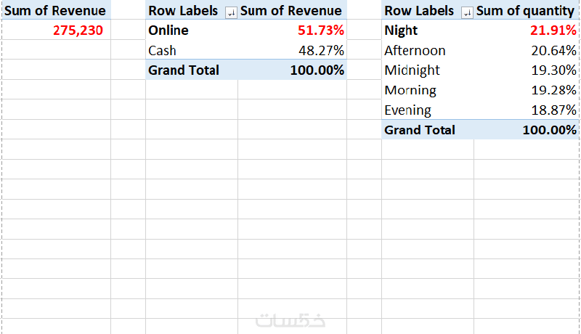
Task: Select the Afternoon row label
Action: click(415, 51)
